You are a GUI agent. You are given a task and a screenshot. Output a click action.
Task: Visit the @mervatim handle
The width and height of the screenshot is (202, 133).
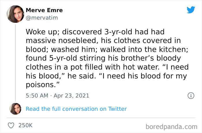coord(42,18)
